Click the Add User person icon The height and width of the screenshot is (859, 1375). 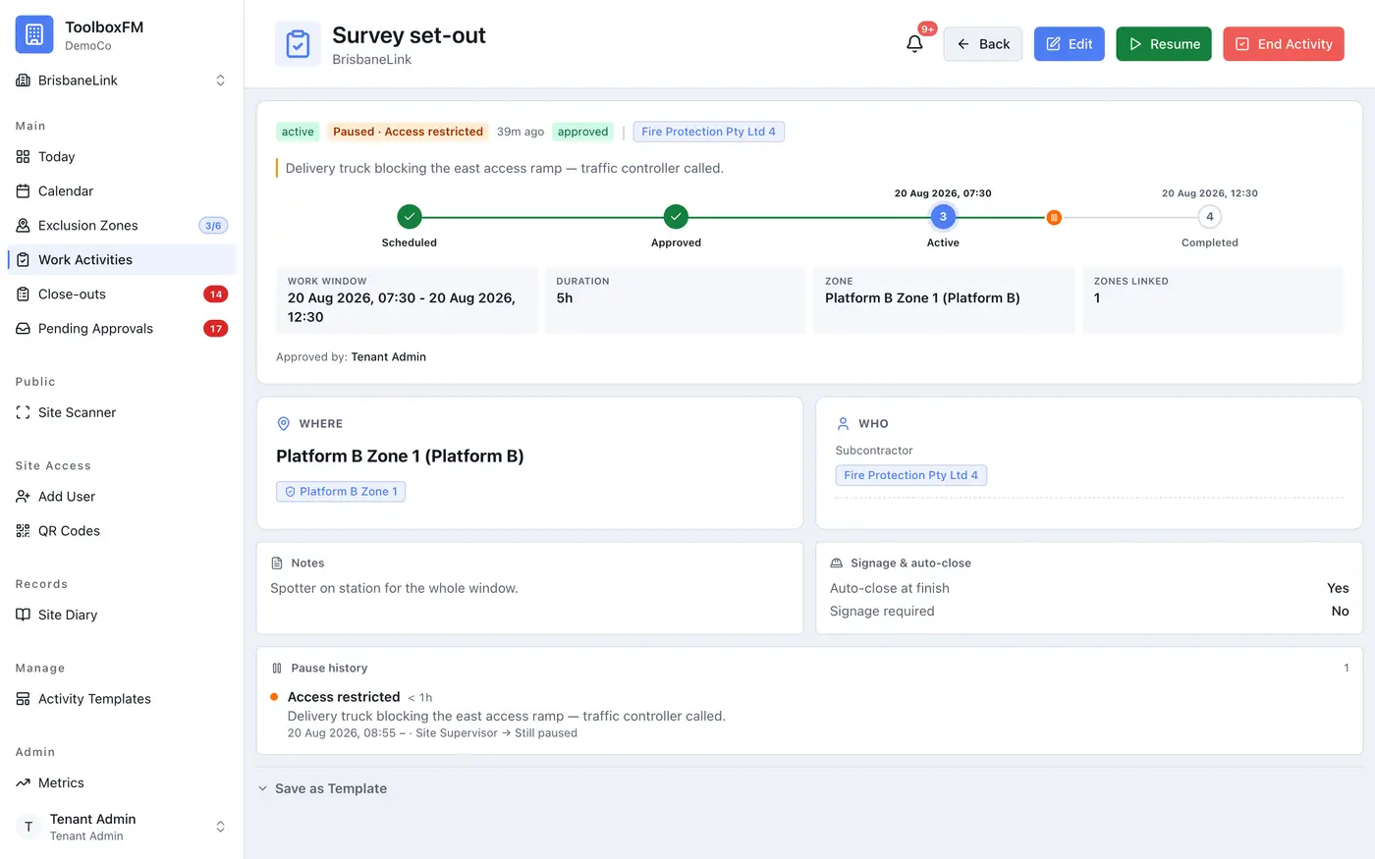coord(24,497)
